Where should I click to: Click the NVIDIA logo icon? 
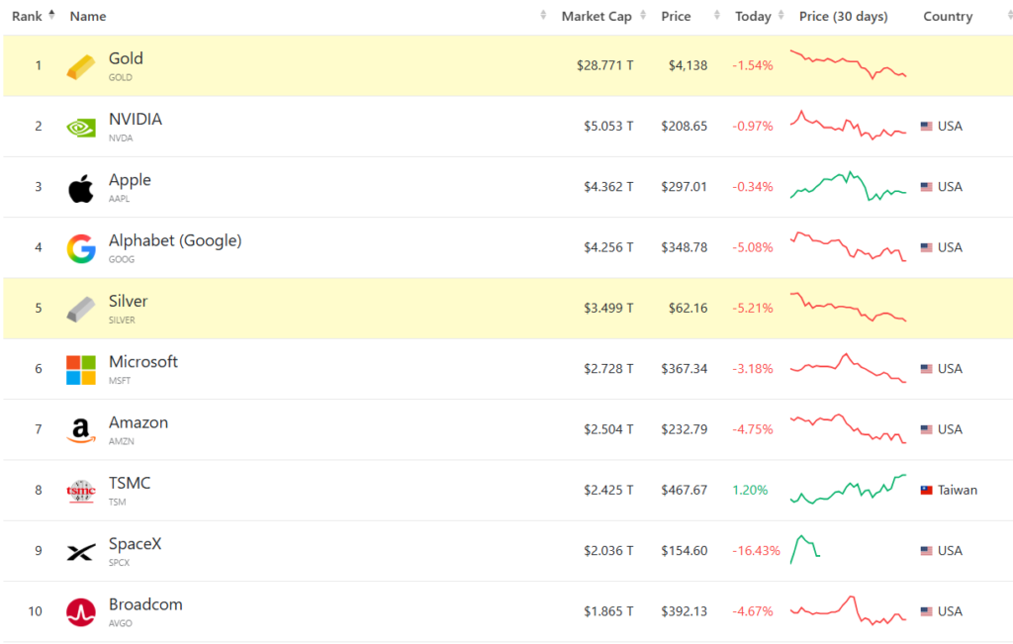pos(81,128)
